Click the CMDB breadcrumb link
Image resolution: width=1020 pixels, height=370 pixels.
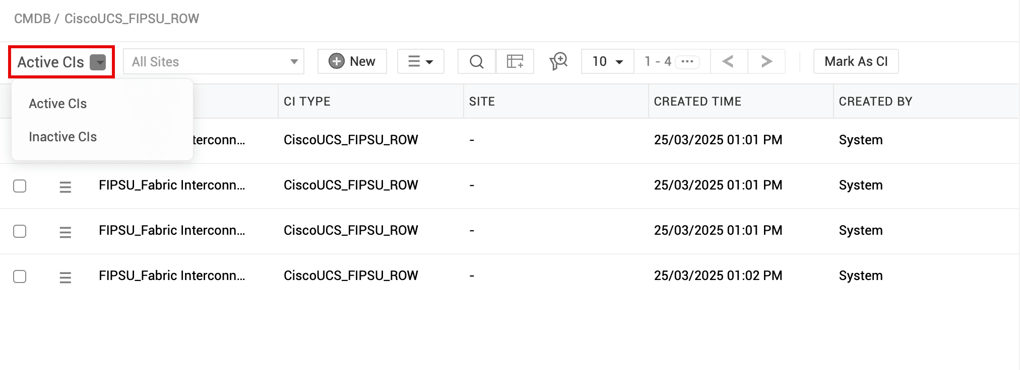click(32, 19)
